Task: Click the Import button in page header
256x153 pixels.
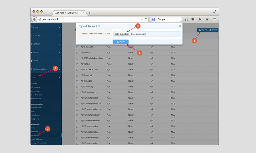Action: click(x=202, y=30)
